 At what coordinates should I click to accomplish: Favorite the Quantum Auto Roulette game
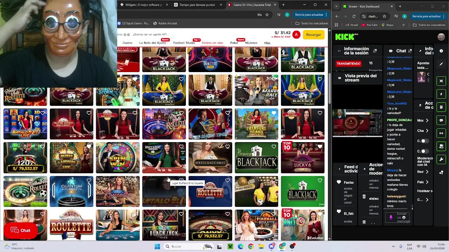pyautogui.click(x=89, y=181)
